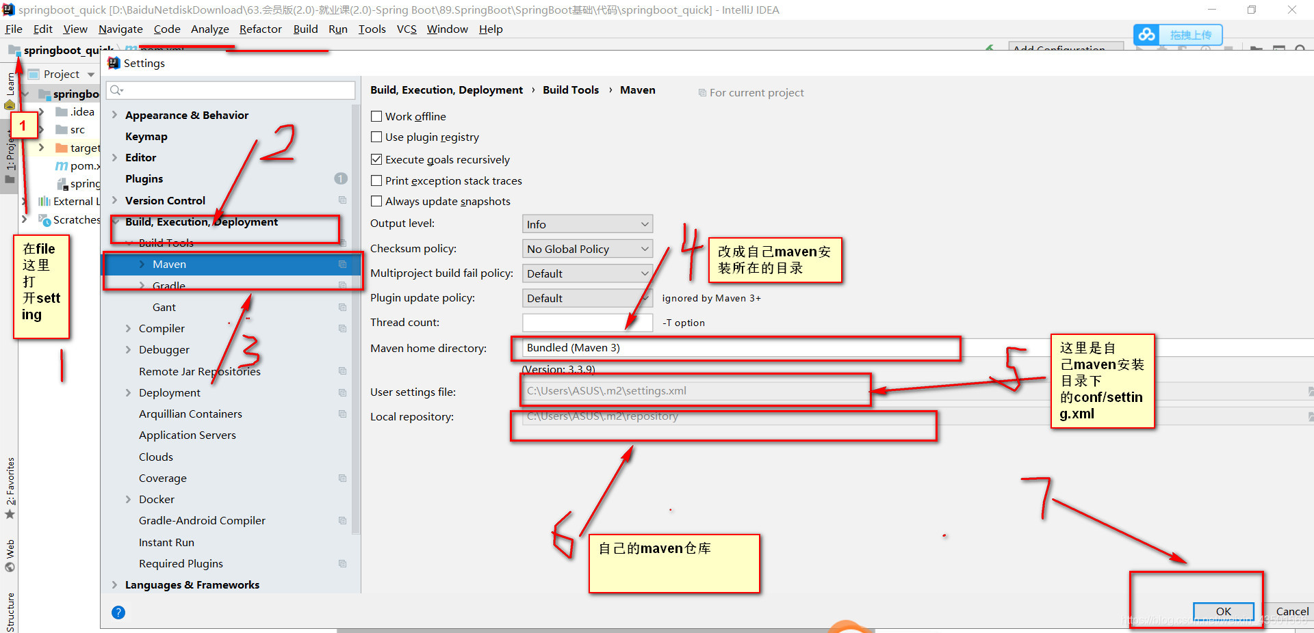Open the File menu
Viewport: 1314px width, 633px height.
tap(14, 29)
